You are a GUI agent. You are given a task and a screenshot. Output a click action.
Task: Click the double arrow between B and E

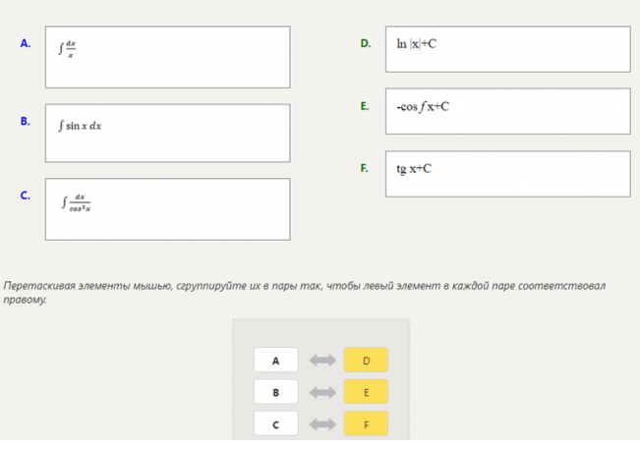pos(322,393)
